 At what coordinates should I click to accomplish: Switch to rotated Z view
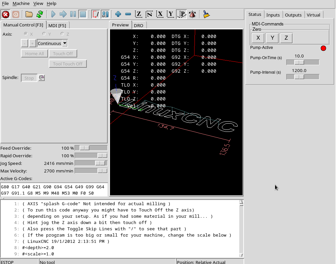click(149, 15)
